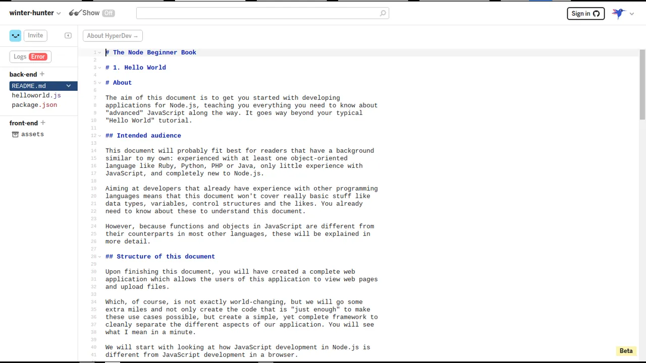
Task: Click the assets box icon
Action: (15, 134)
